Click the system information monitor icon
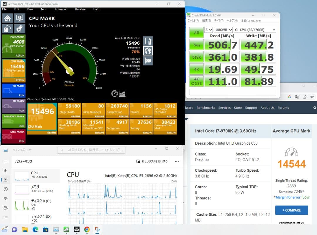This screenshot has height=235, width=317. coord(20,18)
